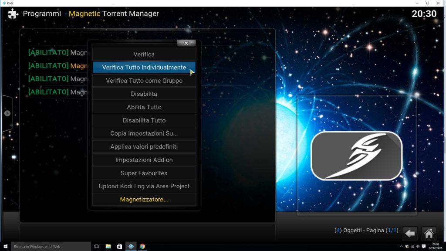This screenshot has height=251, width=446.
Task: Select the parent folder '..' entry
Action: point(30,41)
